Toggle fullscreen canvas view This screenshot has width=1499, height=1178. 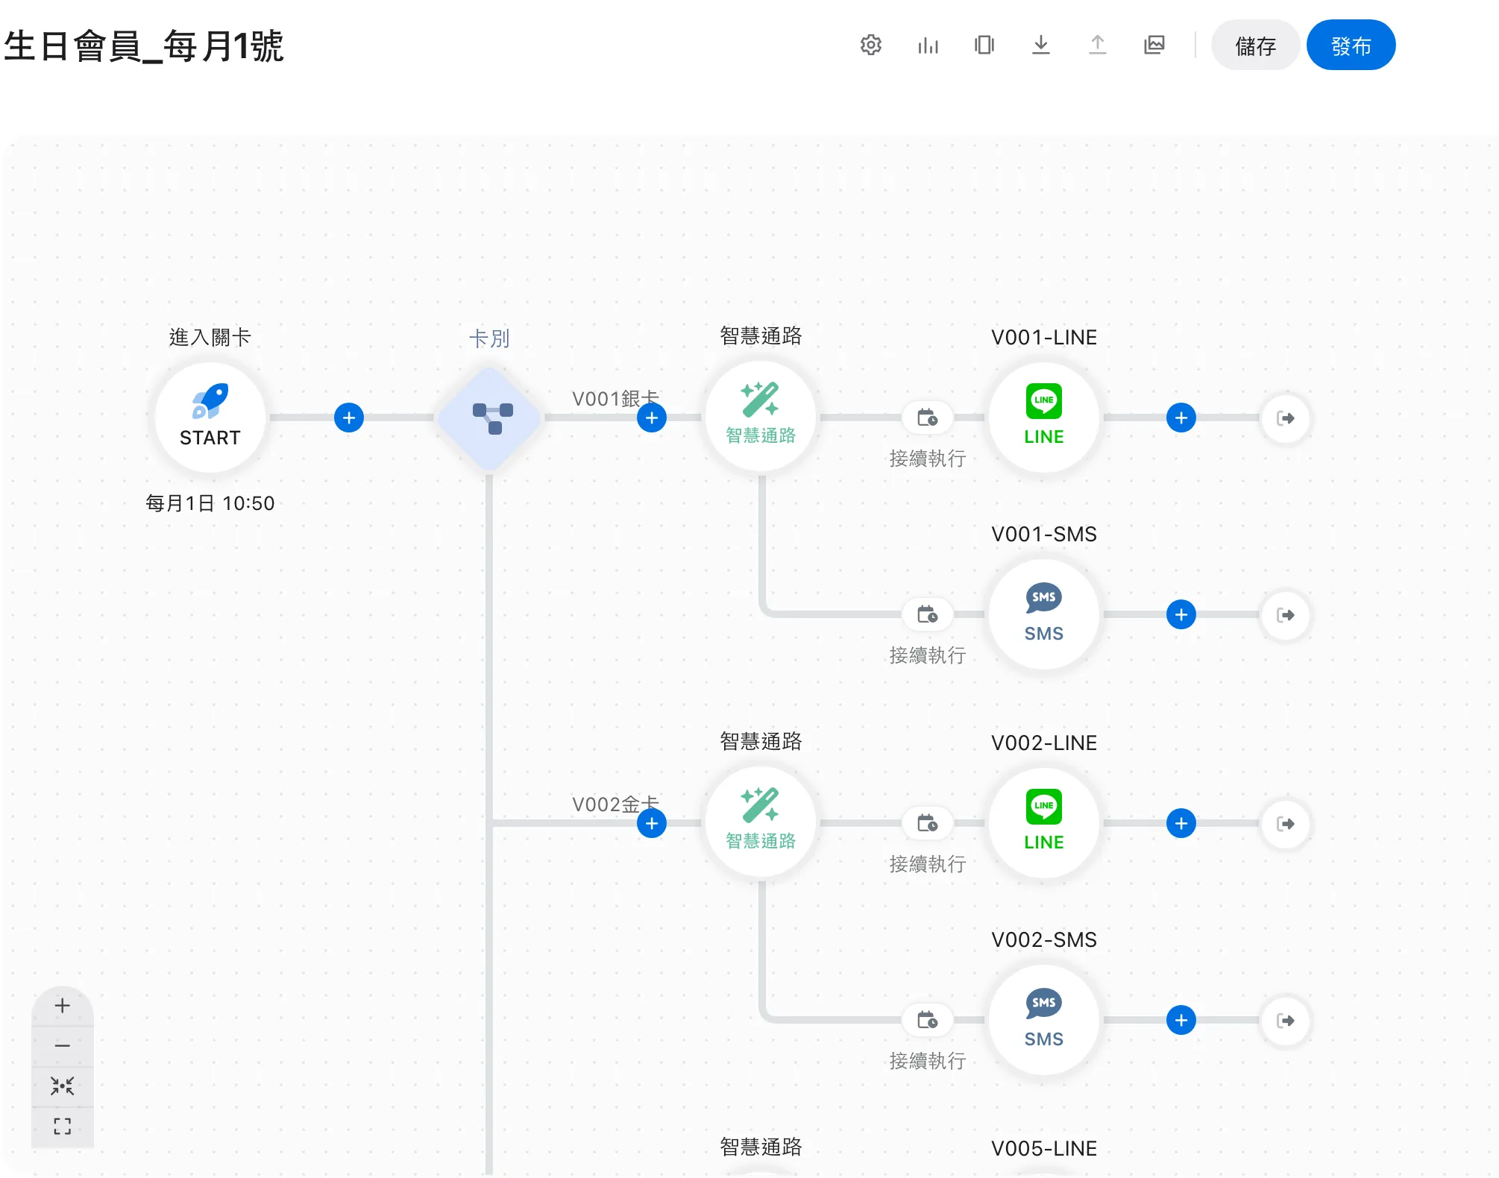tap(63, 1127)
